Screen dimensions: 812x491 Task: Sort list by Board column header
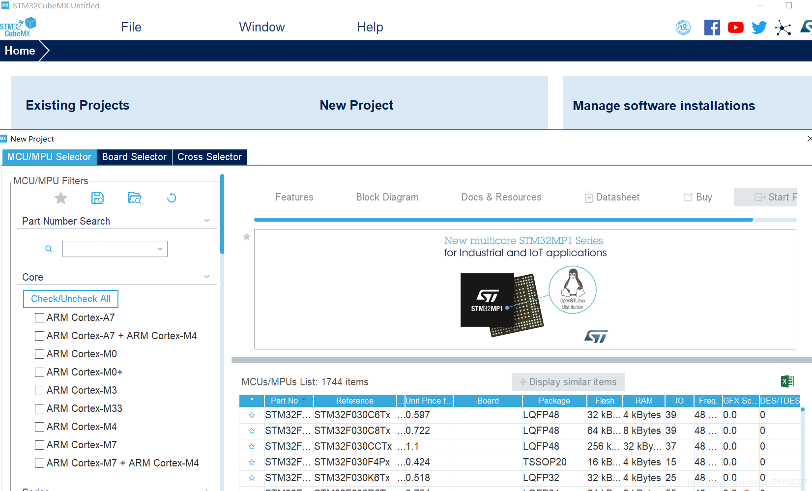488,401
